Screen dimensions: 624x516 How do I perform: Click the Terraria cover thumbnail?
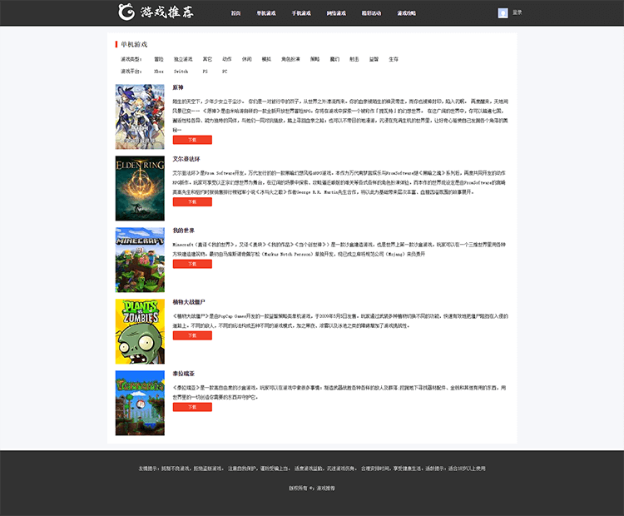(x=140, y=403)
